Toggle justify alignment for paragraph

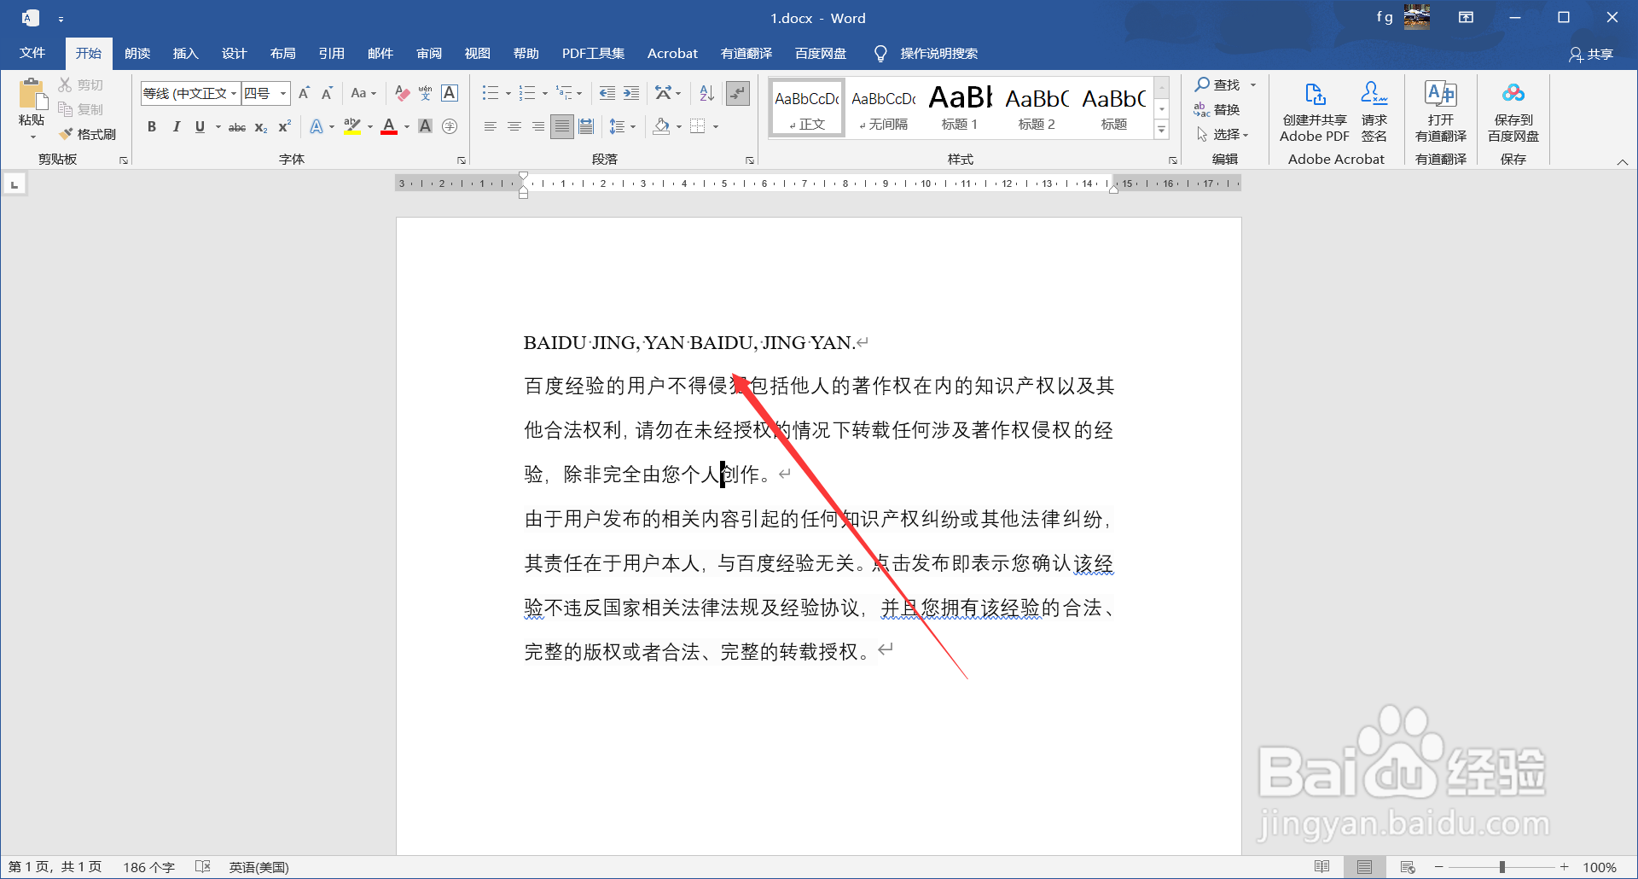(x=561, y=126)
